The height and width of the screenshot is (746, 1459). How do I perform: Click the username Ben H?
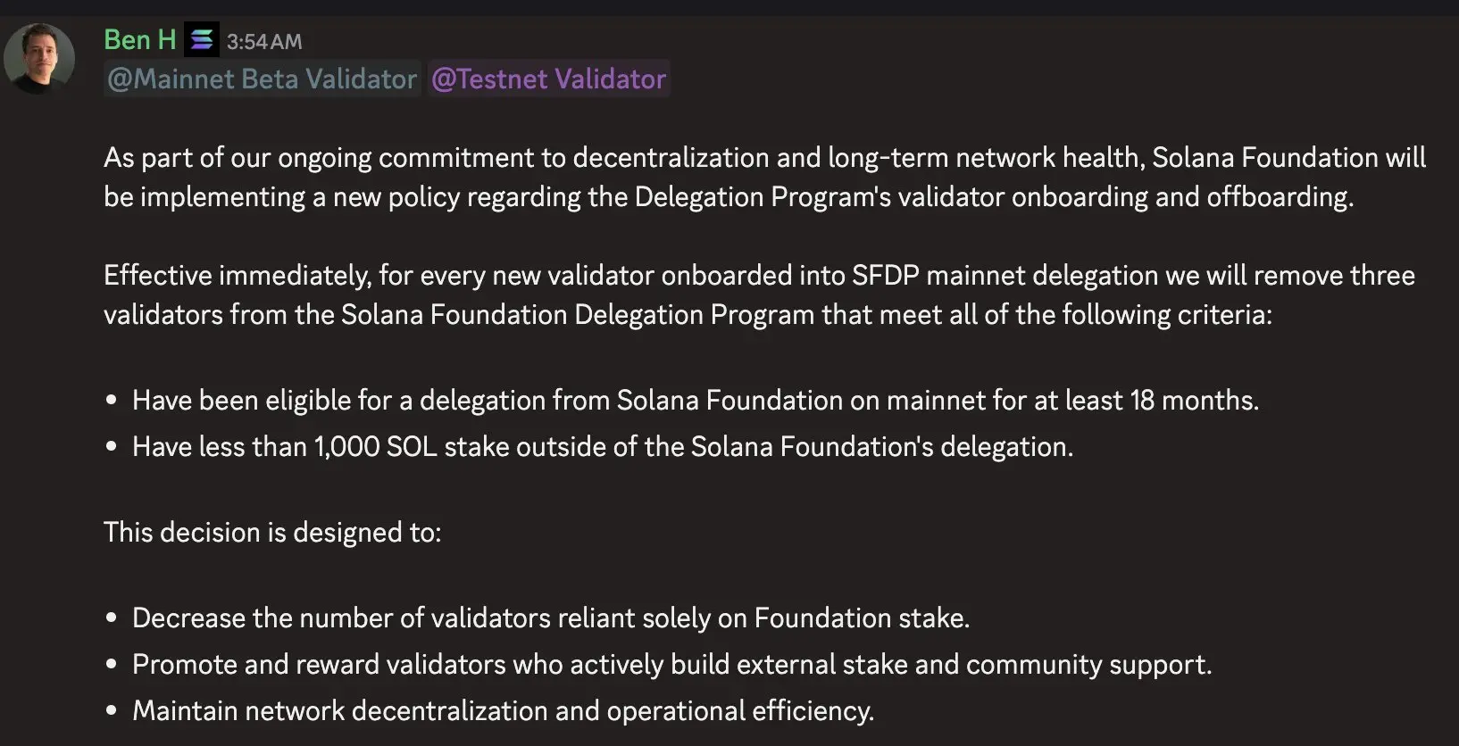click(x=138, y=39)
